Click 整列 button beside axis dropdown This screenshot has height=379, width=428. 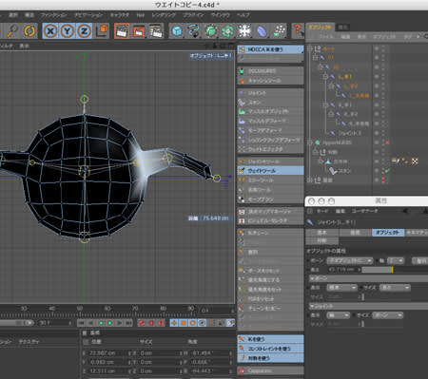(x=420, y=260)
